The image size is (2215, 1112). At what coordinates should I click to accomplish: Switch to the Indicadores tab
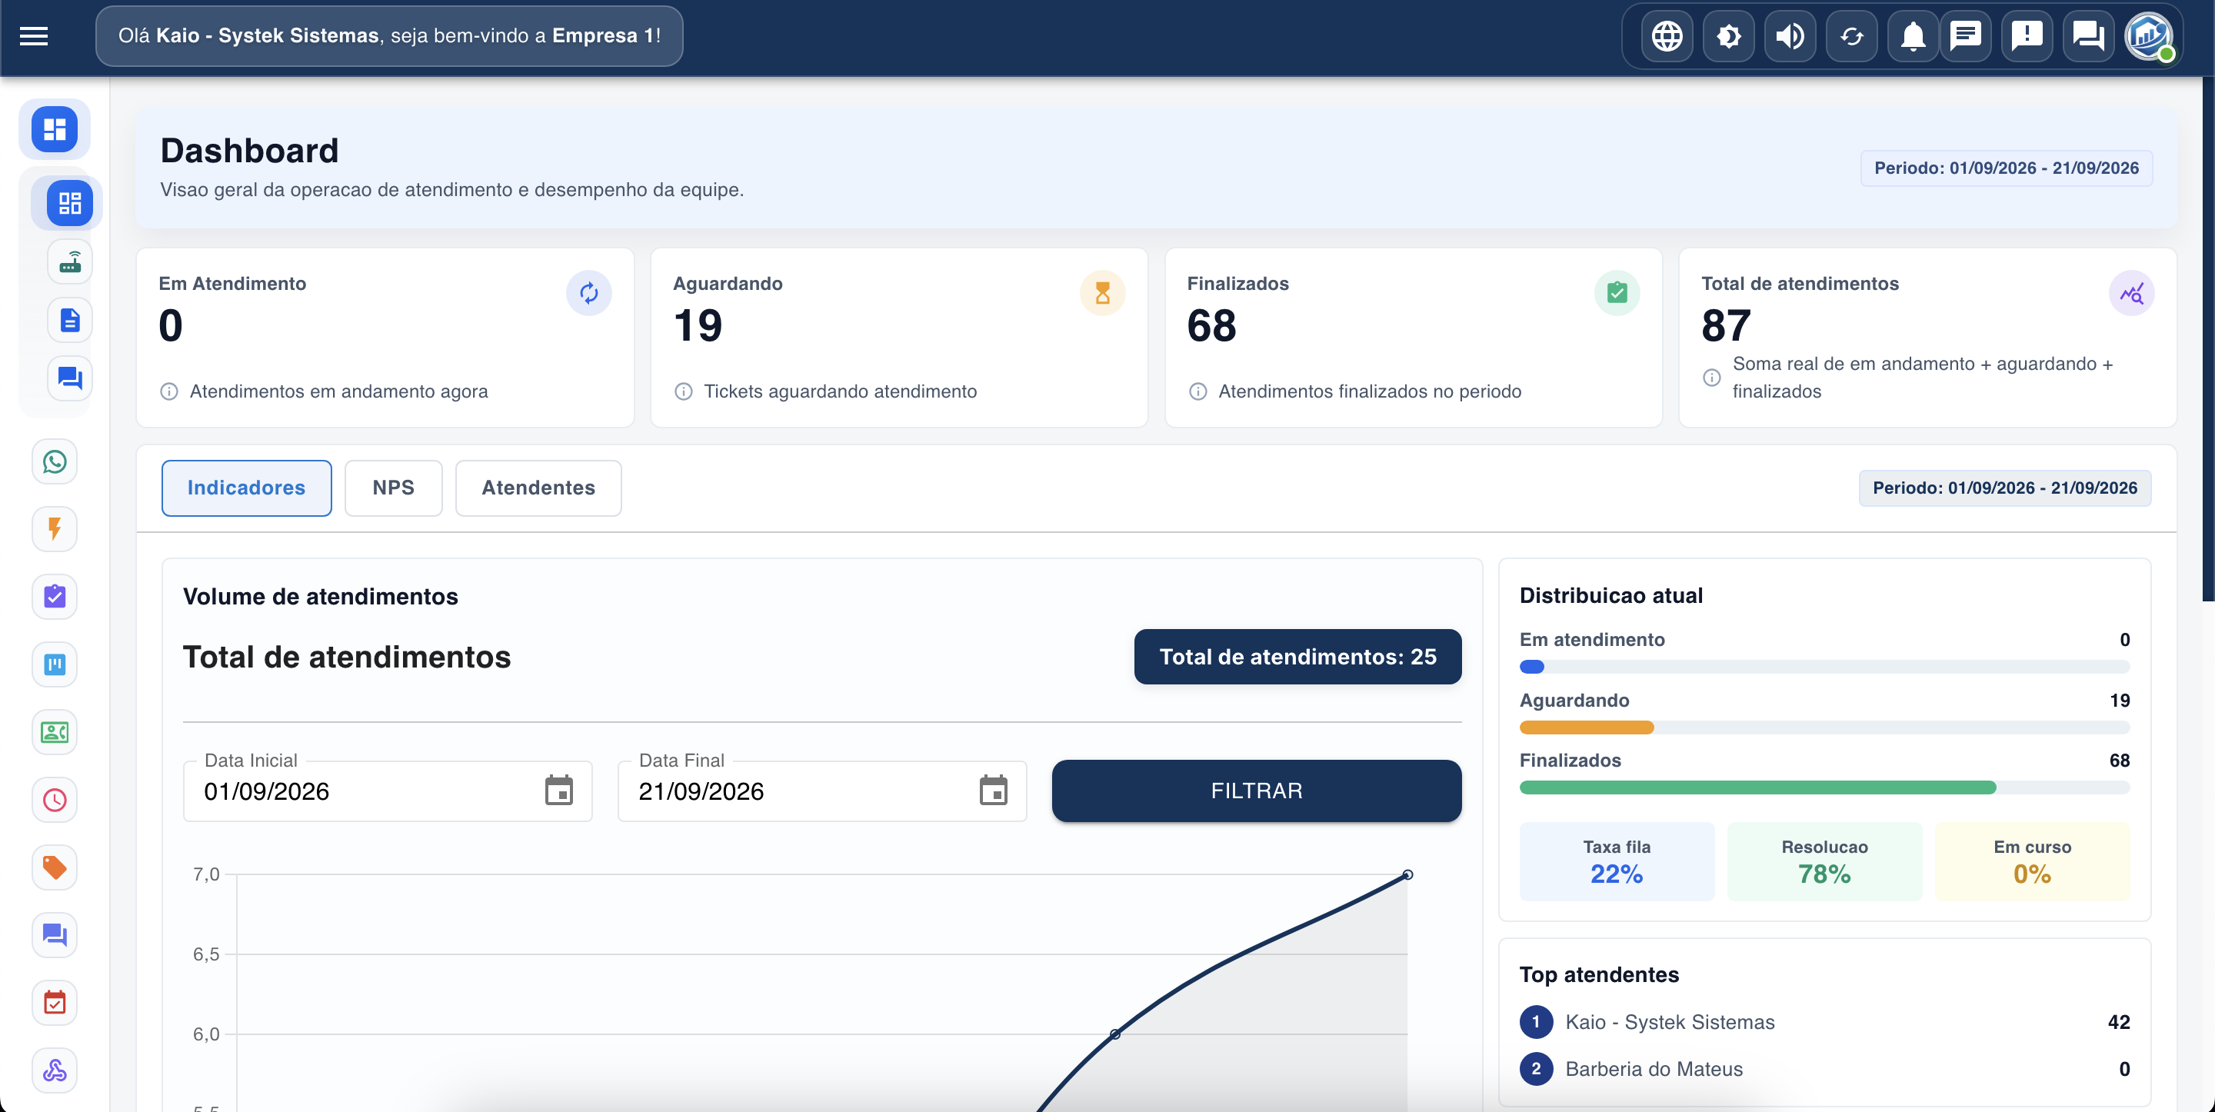tap(246, 488)
